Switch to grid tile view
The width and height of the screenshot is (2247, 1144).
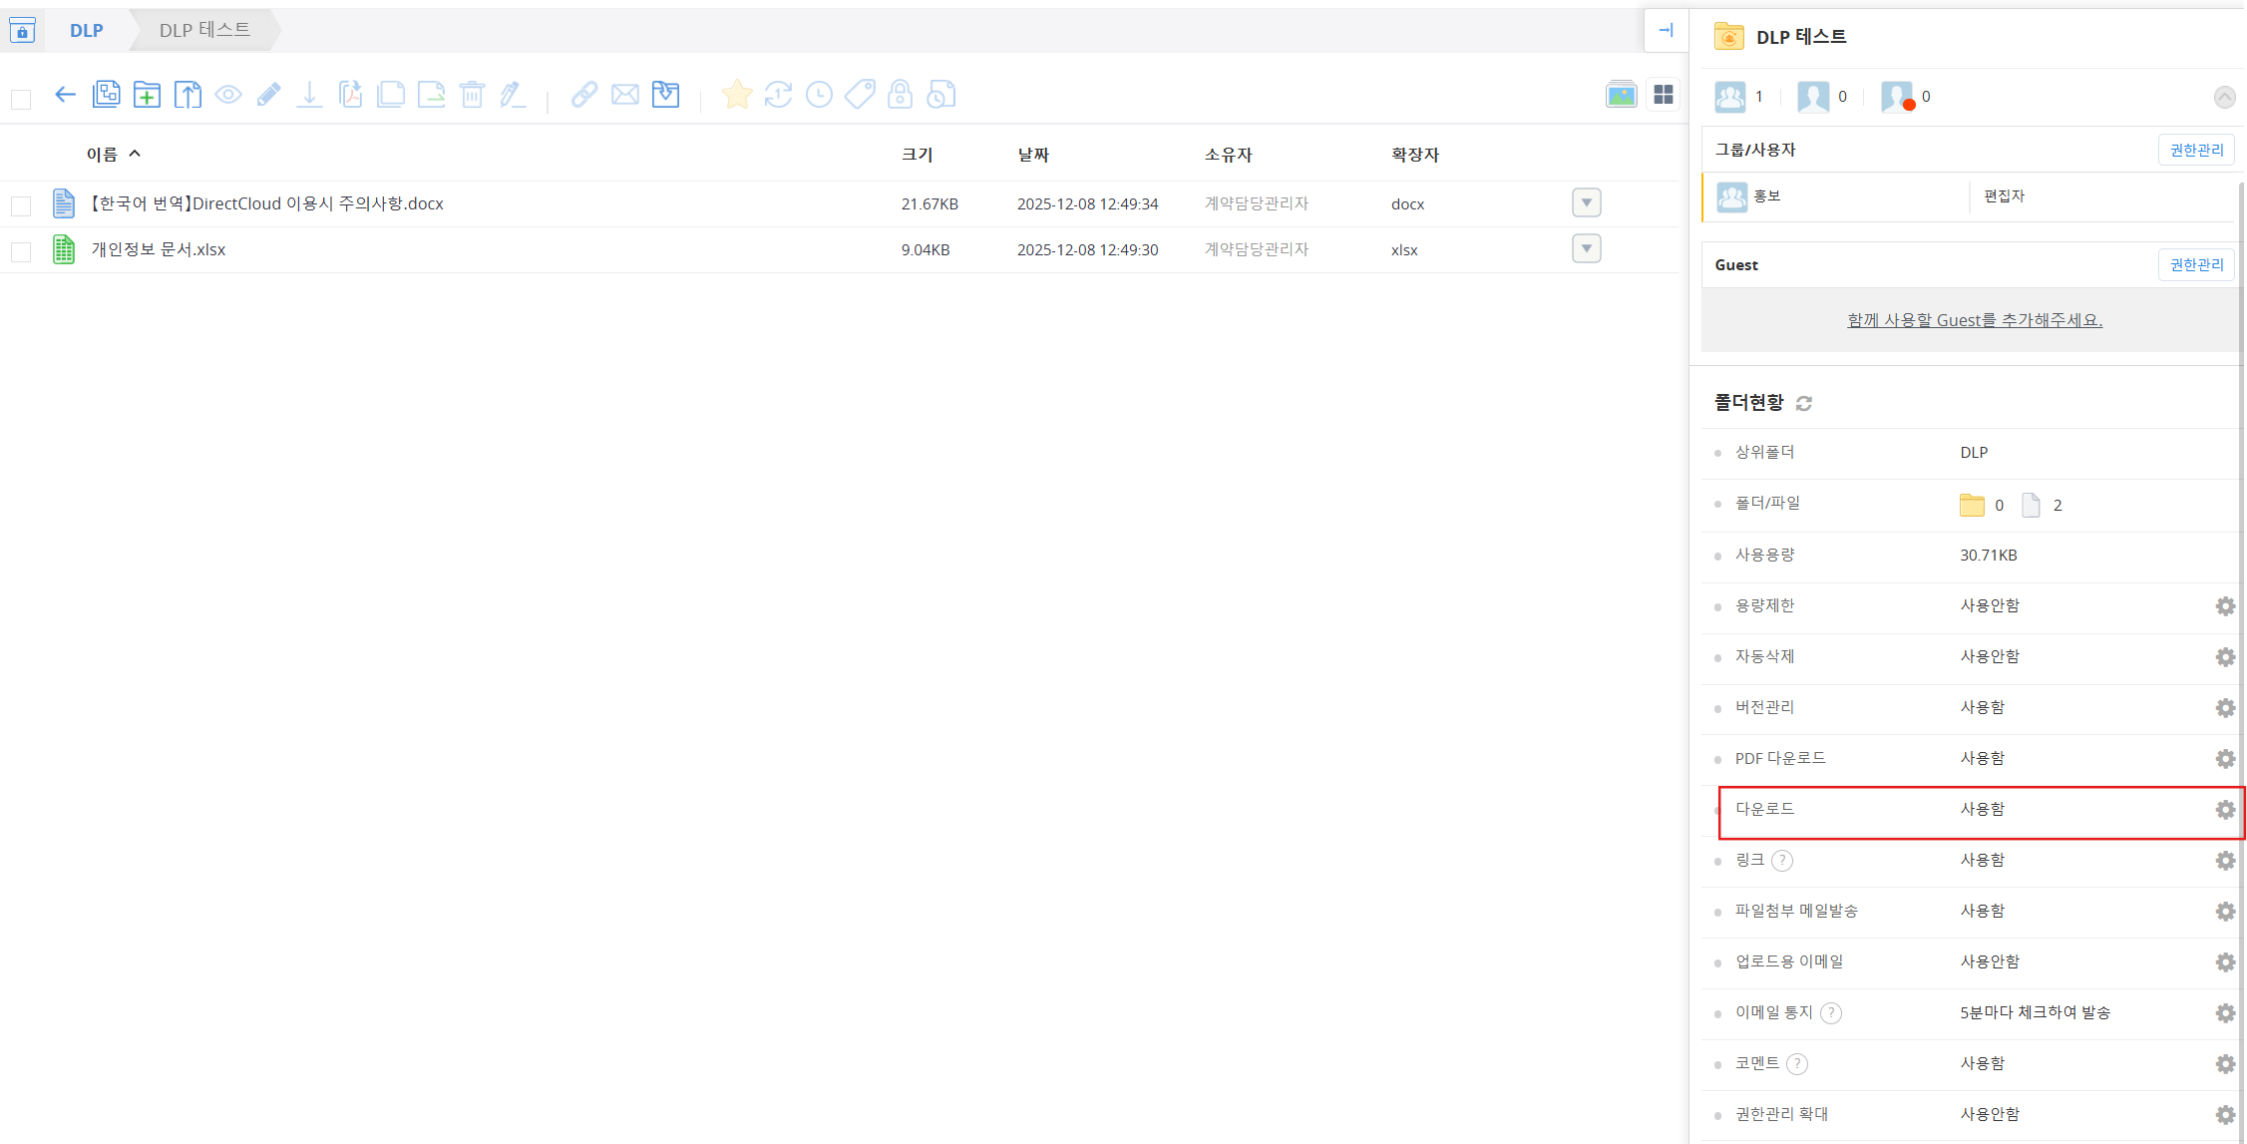pyautogui.click(x=1663, y=95)
